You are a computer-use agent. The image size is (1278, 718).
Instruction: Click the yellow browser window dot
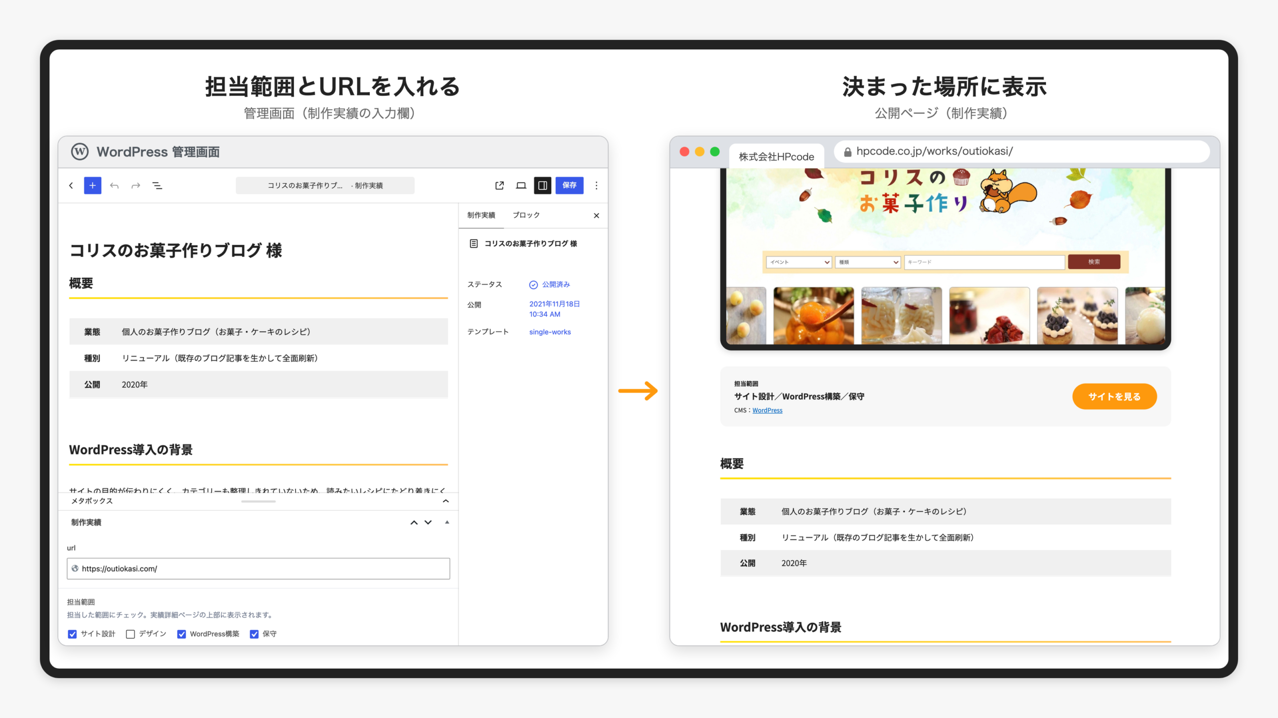700,152
